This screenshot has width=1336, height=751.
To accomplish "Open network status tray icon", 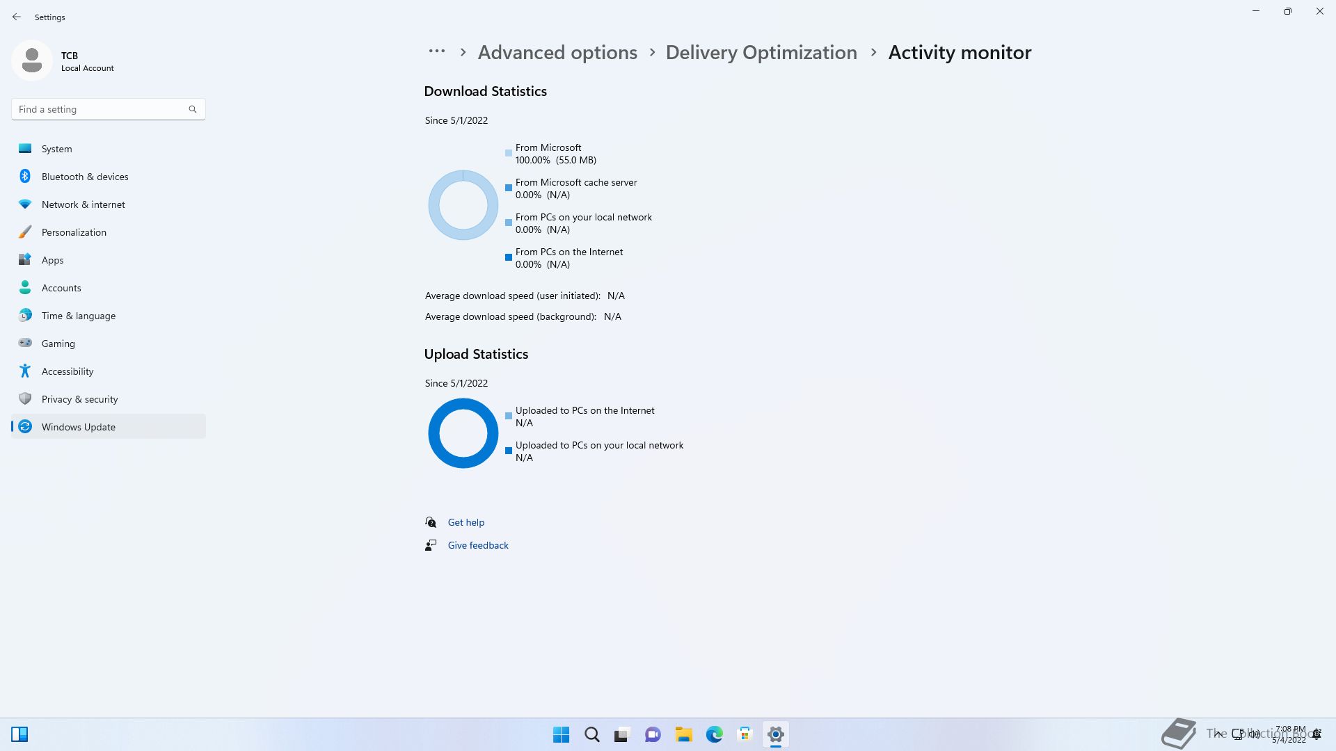I will pyautogui.click(x=1238, y=734).
